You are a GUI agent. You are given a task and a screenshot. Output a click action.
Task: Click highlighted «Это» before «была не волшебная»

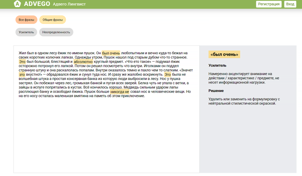click(168, 75)
